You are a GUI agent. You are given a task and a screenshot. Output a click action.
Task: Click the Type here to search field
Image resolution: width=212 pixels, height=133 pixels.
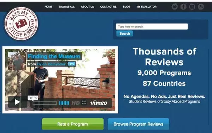[x=152, y=27]
